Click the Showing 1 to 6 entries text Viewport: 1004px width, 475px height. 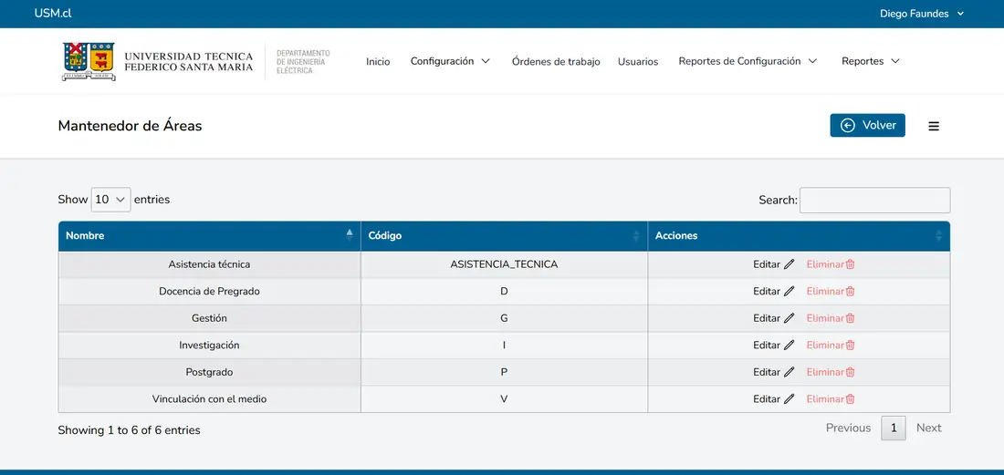pos(130,430)
